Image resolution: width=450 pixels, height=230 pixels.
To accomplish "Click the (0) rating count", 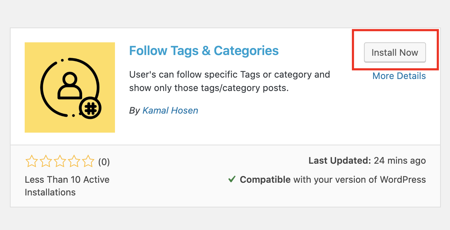I will tap(104, 162).
